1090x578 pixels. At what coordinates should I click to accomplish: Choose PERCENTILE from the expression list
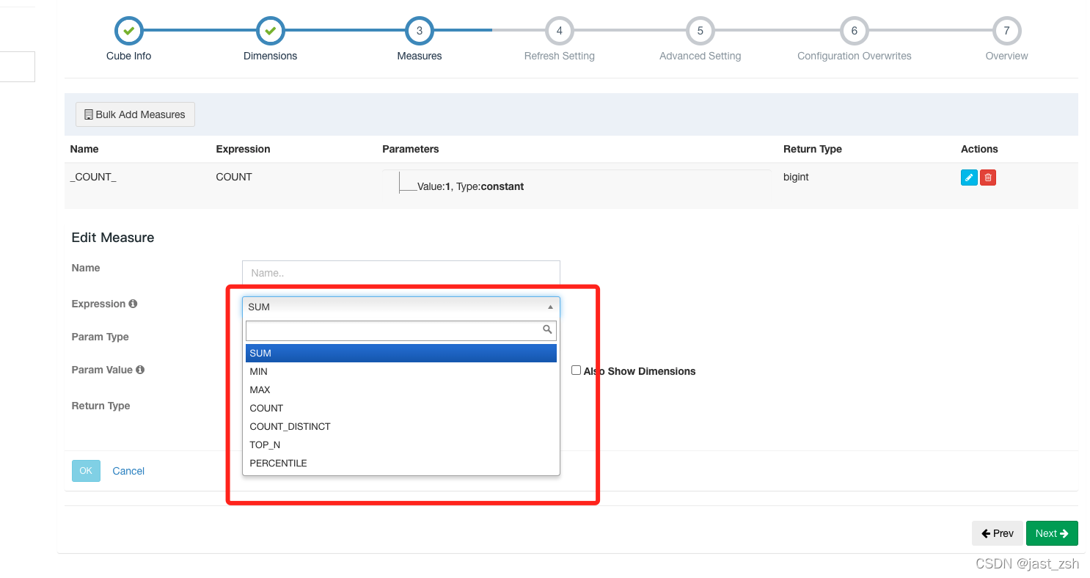click(x=401, y=463)
